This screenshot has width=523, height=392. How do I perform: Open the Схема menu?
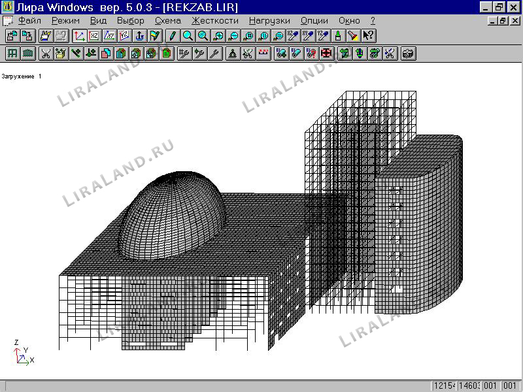[167, 20]
